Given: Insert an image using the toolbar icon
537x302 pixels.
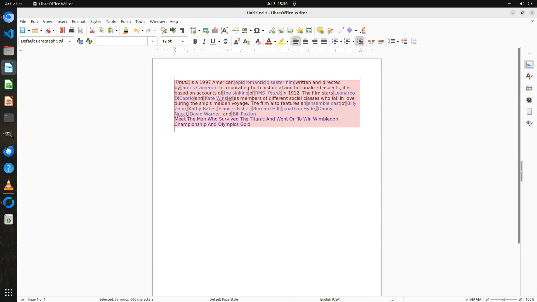Looking at the screenshot, I should (x=206, y=30).
